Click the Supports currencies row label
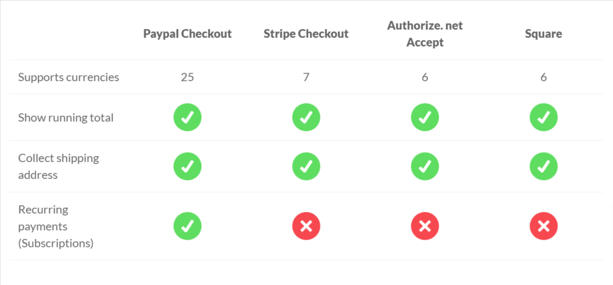Viewport: 613px width, 285px height. pos(69,77)
